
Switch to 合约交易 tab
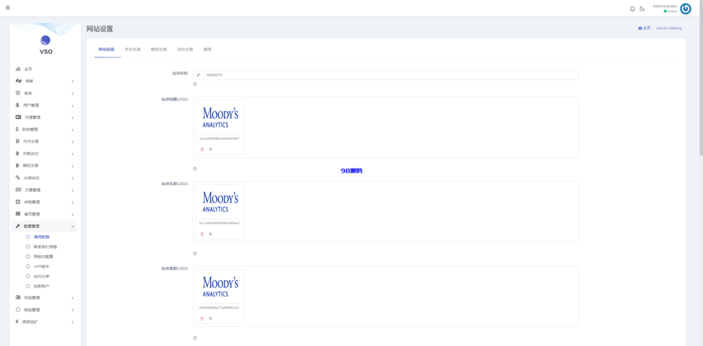point(185,49)
